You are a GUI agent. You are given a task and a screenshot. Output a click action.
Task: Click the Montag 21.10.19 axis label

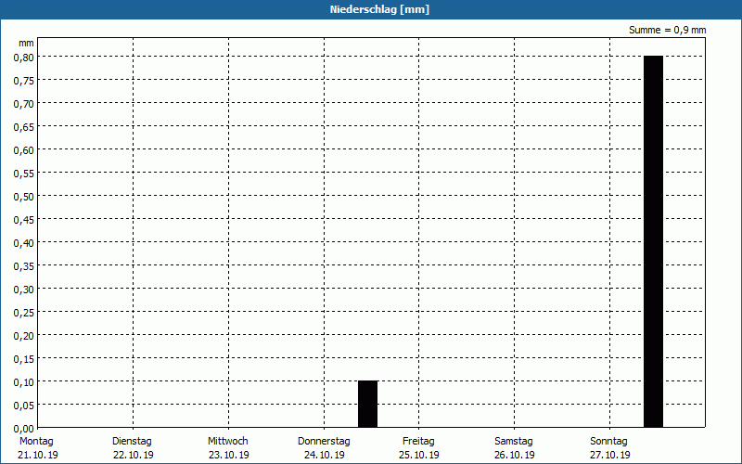(x=37, y=448)
